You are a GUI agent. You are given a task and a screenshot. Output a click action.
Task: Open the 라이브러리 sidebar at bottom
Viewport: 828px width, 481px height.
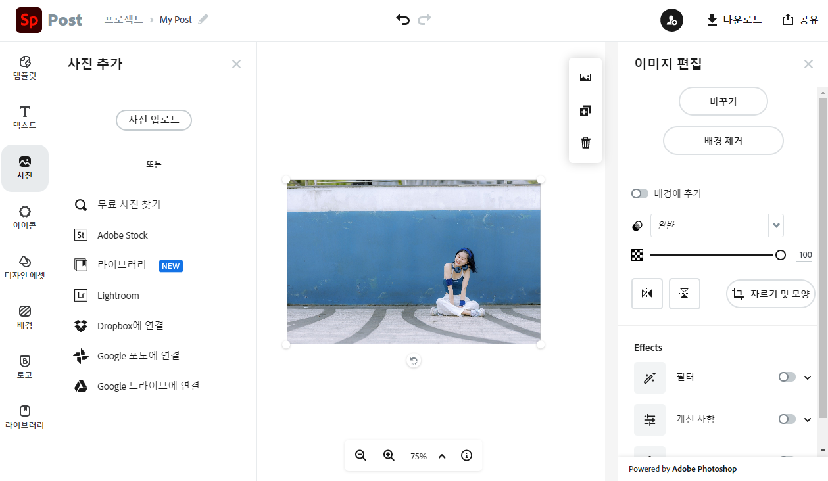25,417
